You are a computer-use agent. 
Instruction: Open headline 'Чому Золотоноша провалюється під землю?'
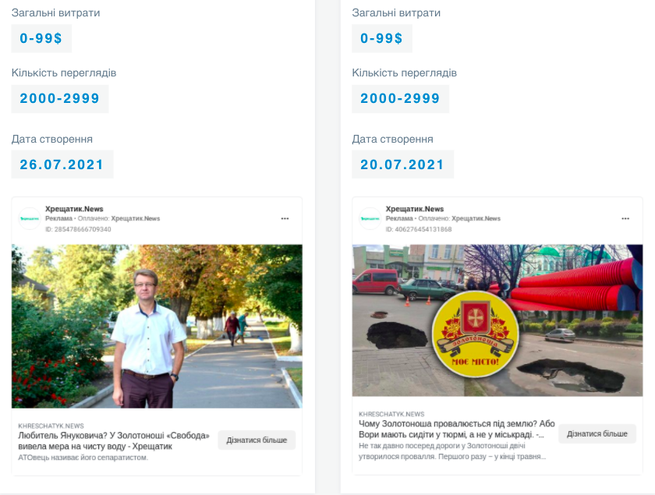(x=457, y=429)
